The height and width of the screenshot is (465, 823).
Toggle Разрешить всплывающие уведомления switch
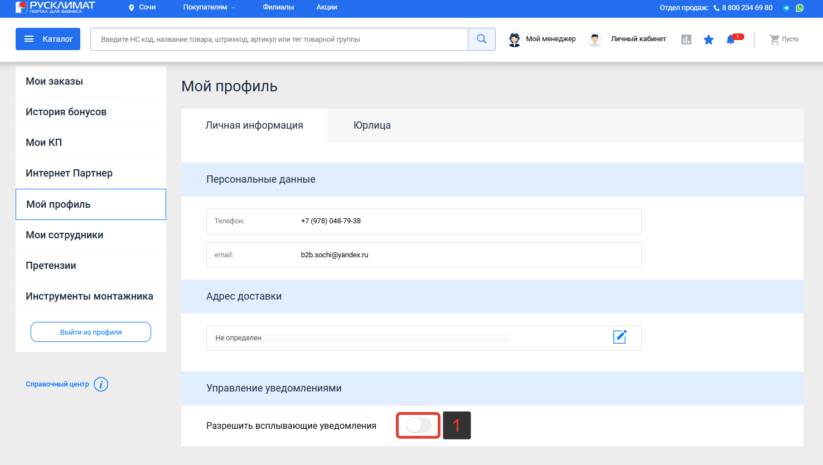click(419, 425)
